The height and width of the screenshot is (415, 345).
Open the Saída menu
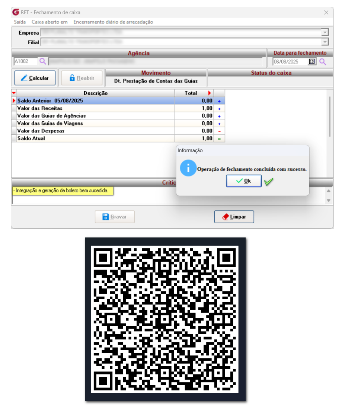20,22
